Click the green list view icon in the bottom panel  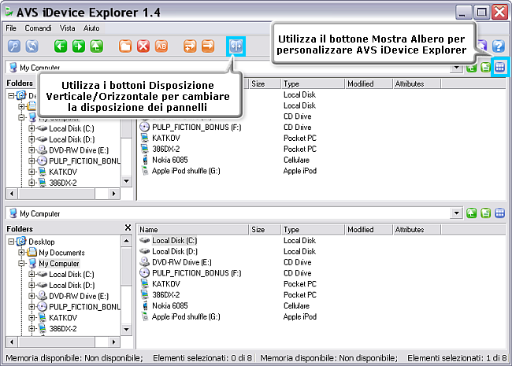(485, 213)
